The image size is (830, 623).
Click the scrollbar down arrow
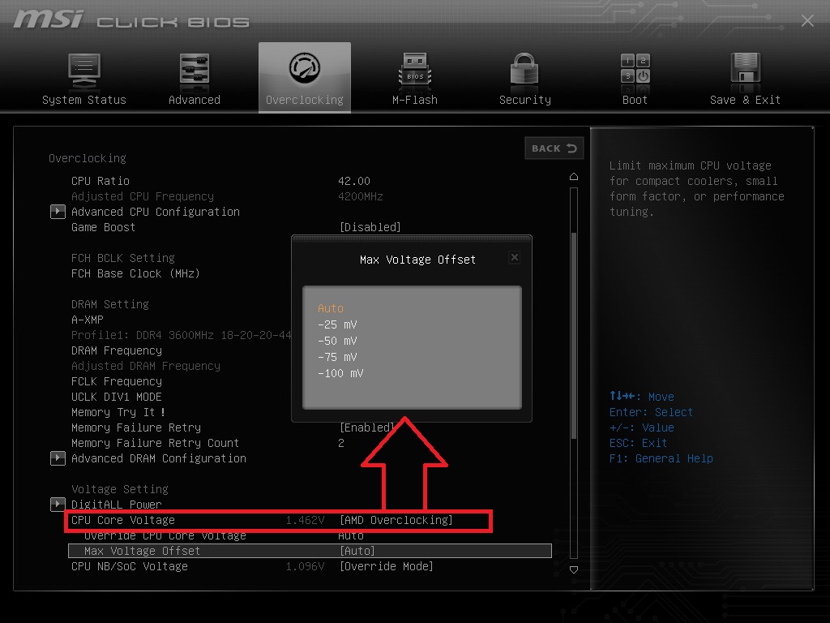click(x=574, y=571)
